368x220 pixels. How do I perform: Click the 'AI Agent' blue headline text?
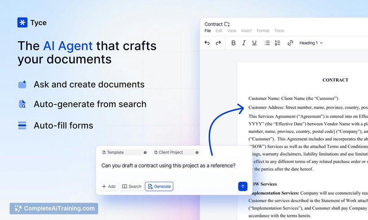coord(68,46)
